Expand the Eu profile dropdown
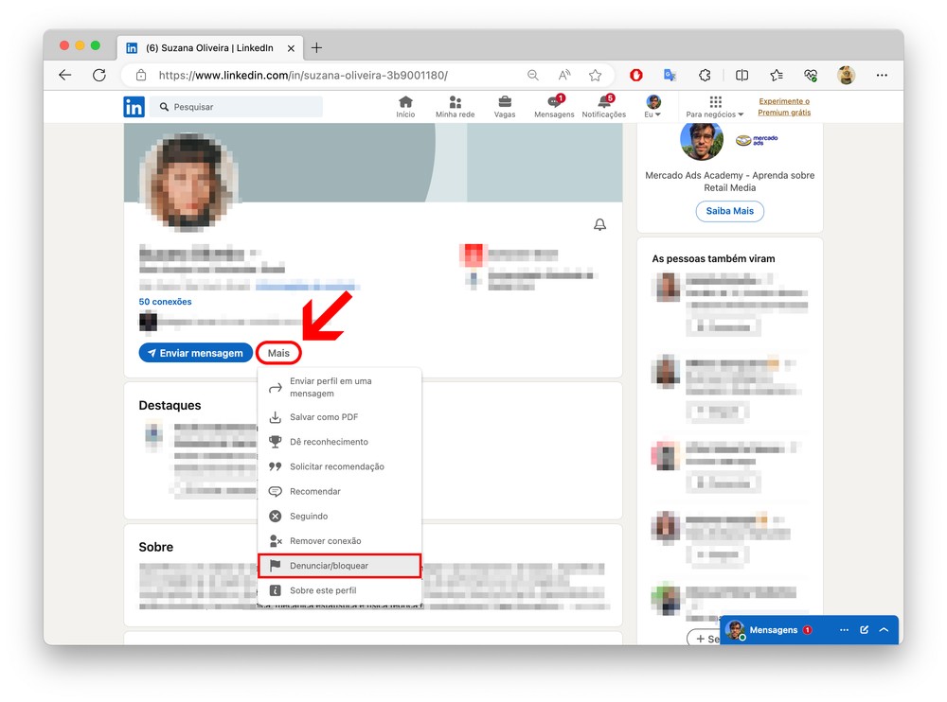This screenshot has height=702, width=947. point(652,107)
